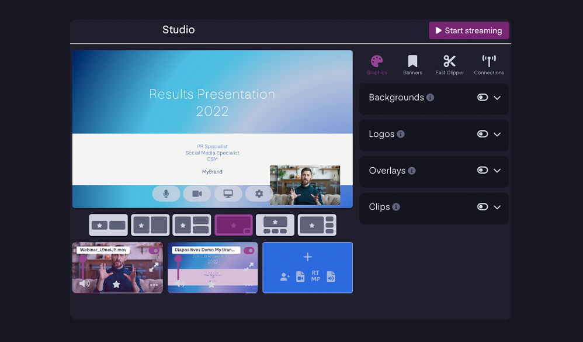Expand the Backgrounds section chevron
This screenshot has width=583, height=342.
click(x=497, y=98)
